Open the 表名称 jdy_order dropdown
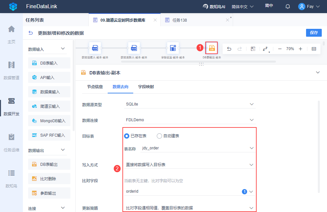 (x=198, y=148)
